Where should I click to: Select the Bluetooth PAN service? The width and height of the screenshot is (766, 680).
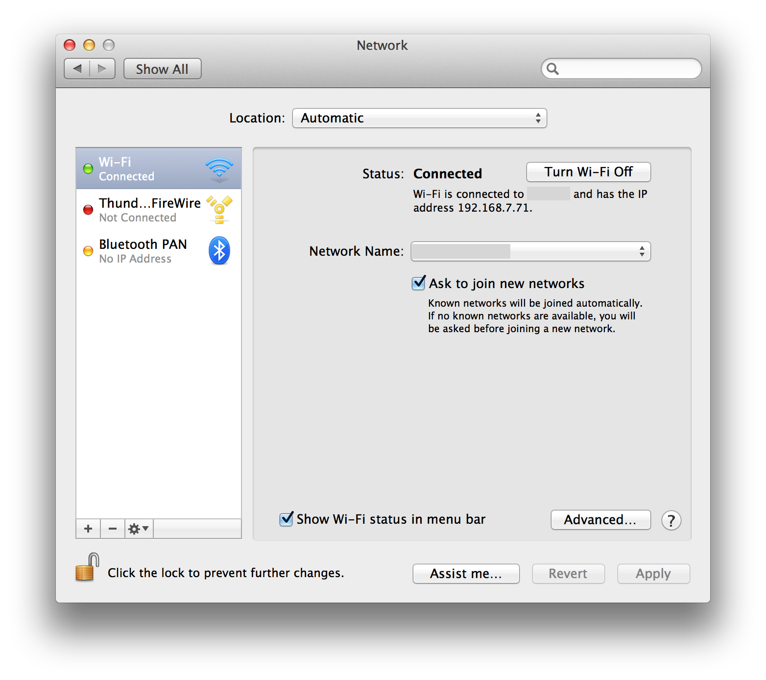click(159, 251)
